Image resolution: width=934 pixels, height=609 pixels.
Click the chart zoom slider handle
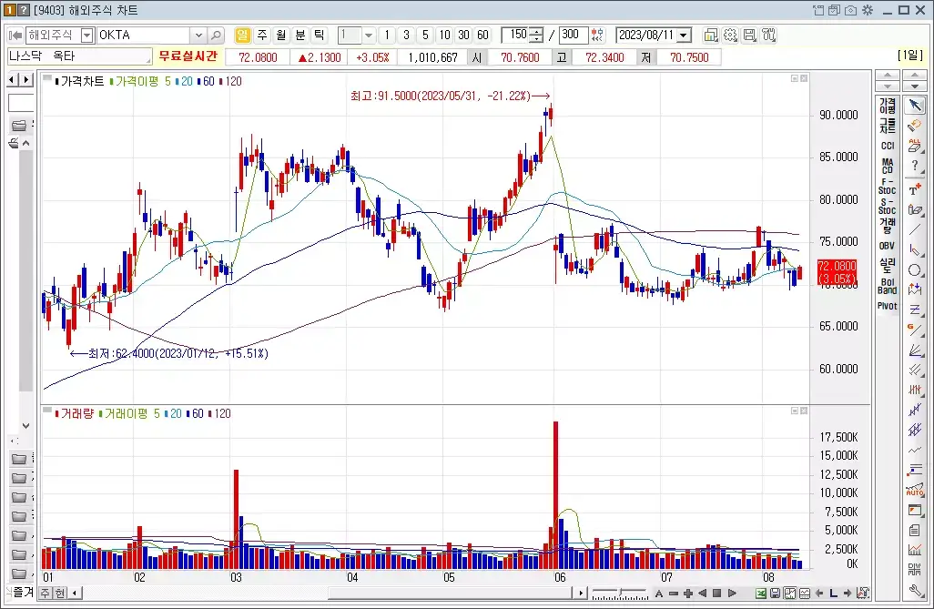click(621, 593)
